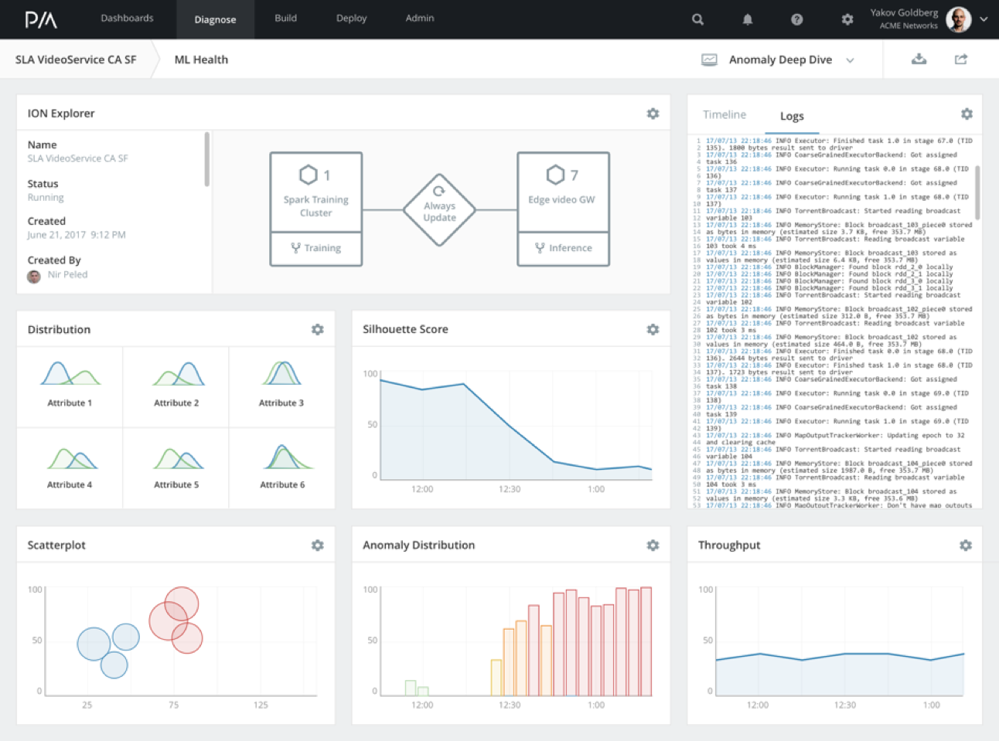
Task: Select the Logs tab
Action: [792, 116]
